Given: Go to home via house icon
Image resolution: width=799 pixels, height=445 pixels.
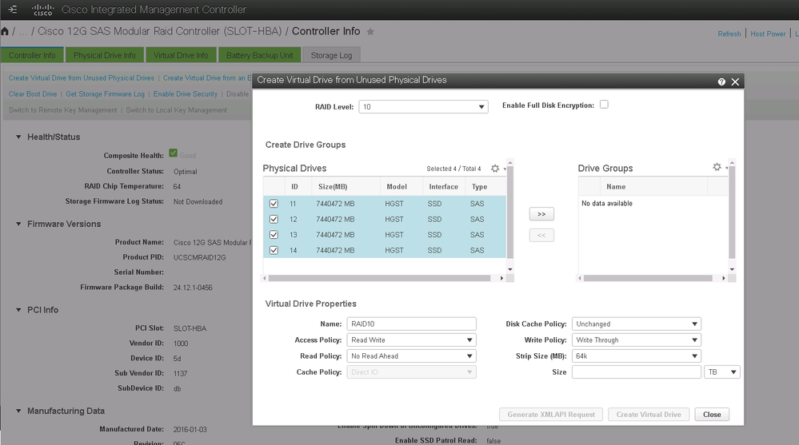Looking at the screenshot, I should click(5, 32).
